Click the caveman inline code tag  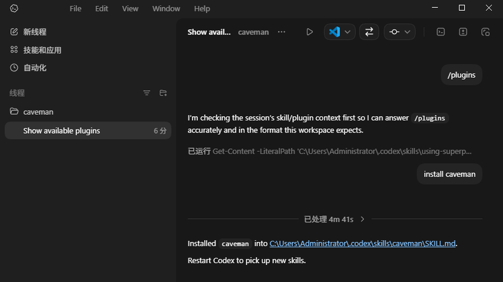pyautogui.click(x=235, y=244)
